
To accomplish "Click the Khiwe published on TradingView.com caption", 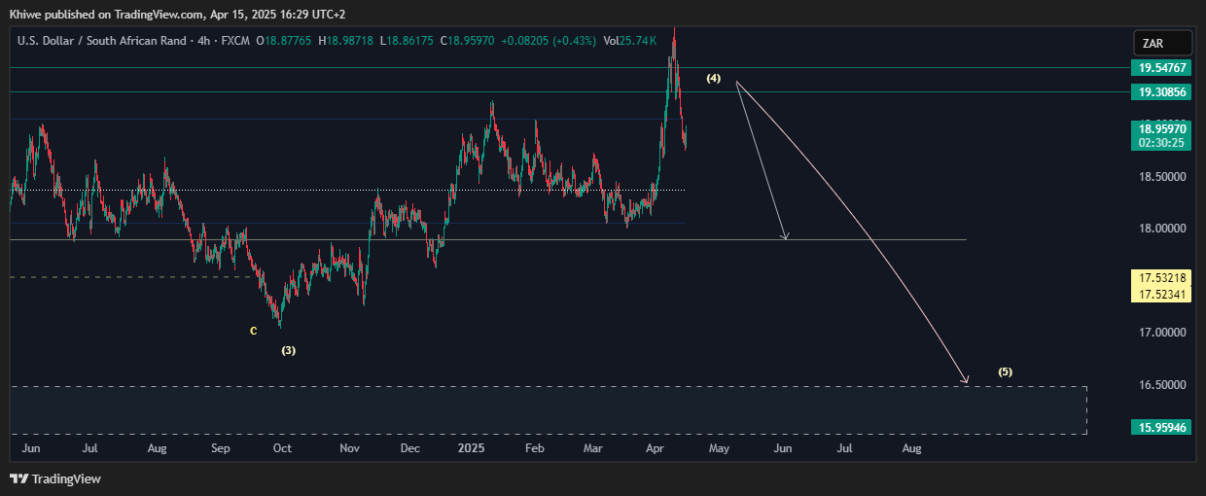I will [x=177, y=15].
